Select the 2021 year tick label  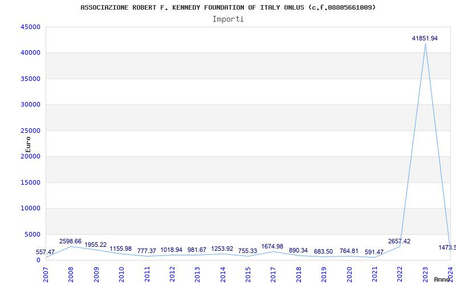(374, 275)
